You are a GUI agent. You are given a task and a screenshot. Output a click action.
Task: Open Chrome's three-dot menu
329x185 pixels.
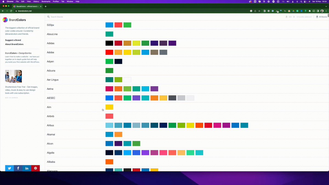326,11
